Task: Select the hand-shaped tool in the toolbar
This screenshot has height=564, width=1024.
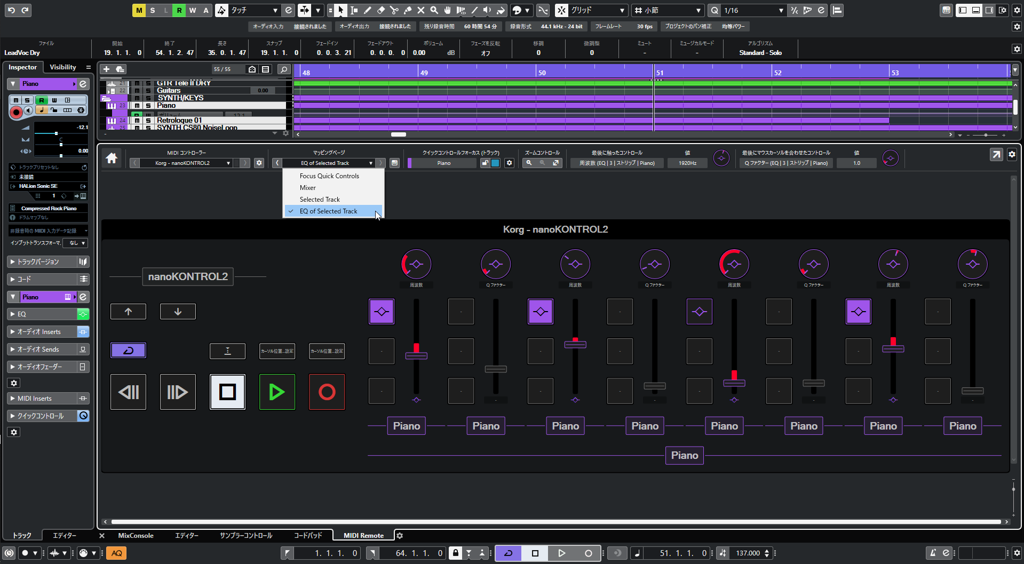Action: coord(447,10)
